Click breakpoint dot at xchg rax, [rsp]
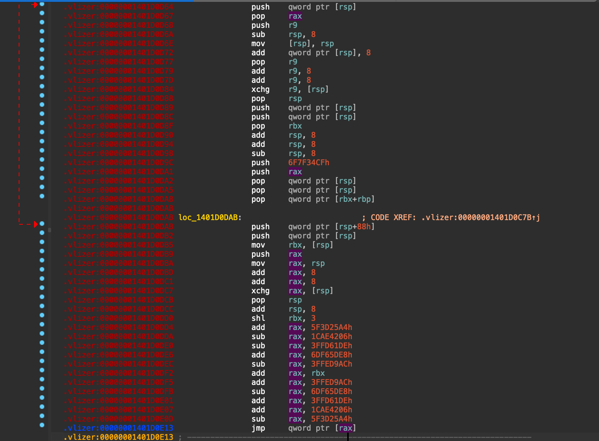The width and height of the screenshot is (599, 441). coord(42,288)
